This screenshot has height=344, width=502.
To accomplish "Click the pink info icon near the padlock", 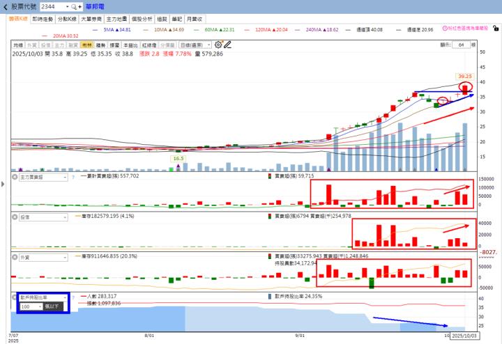I will click(444, 29).
